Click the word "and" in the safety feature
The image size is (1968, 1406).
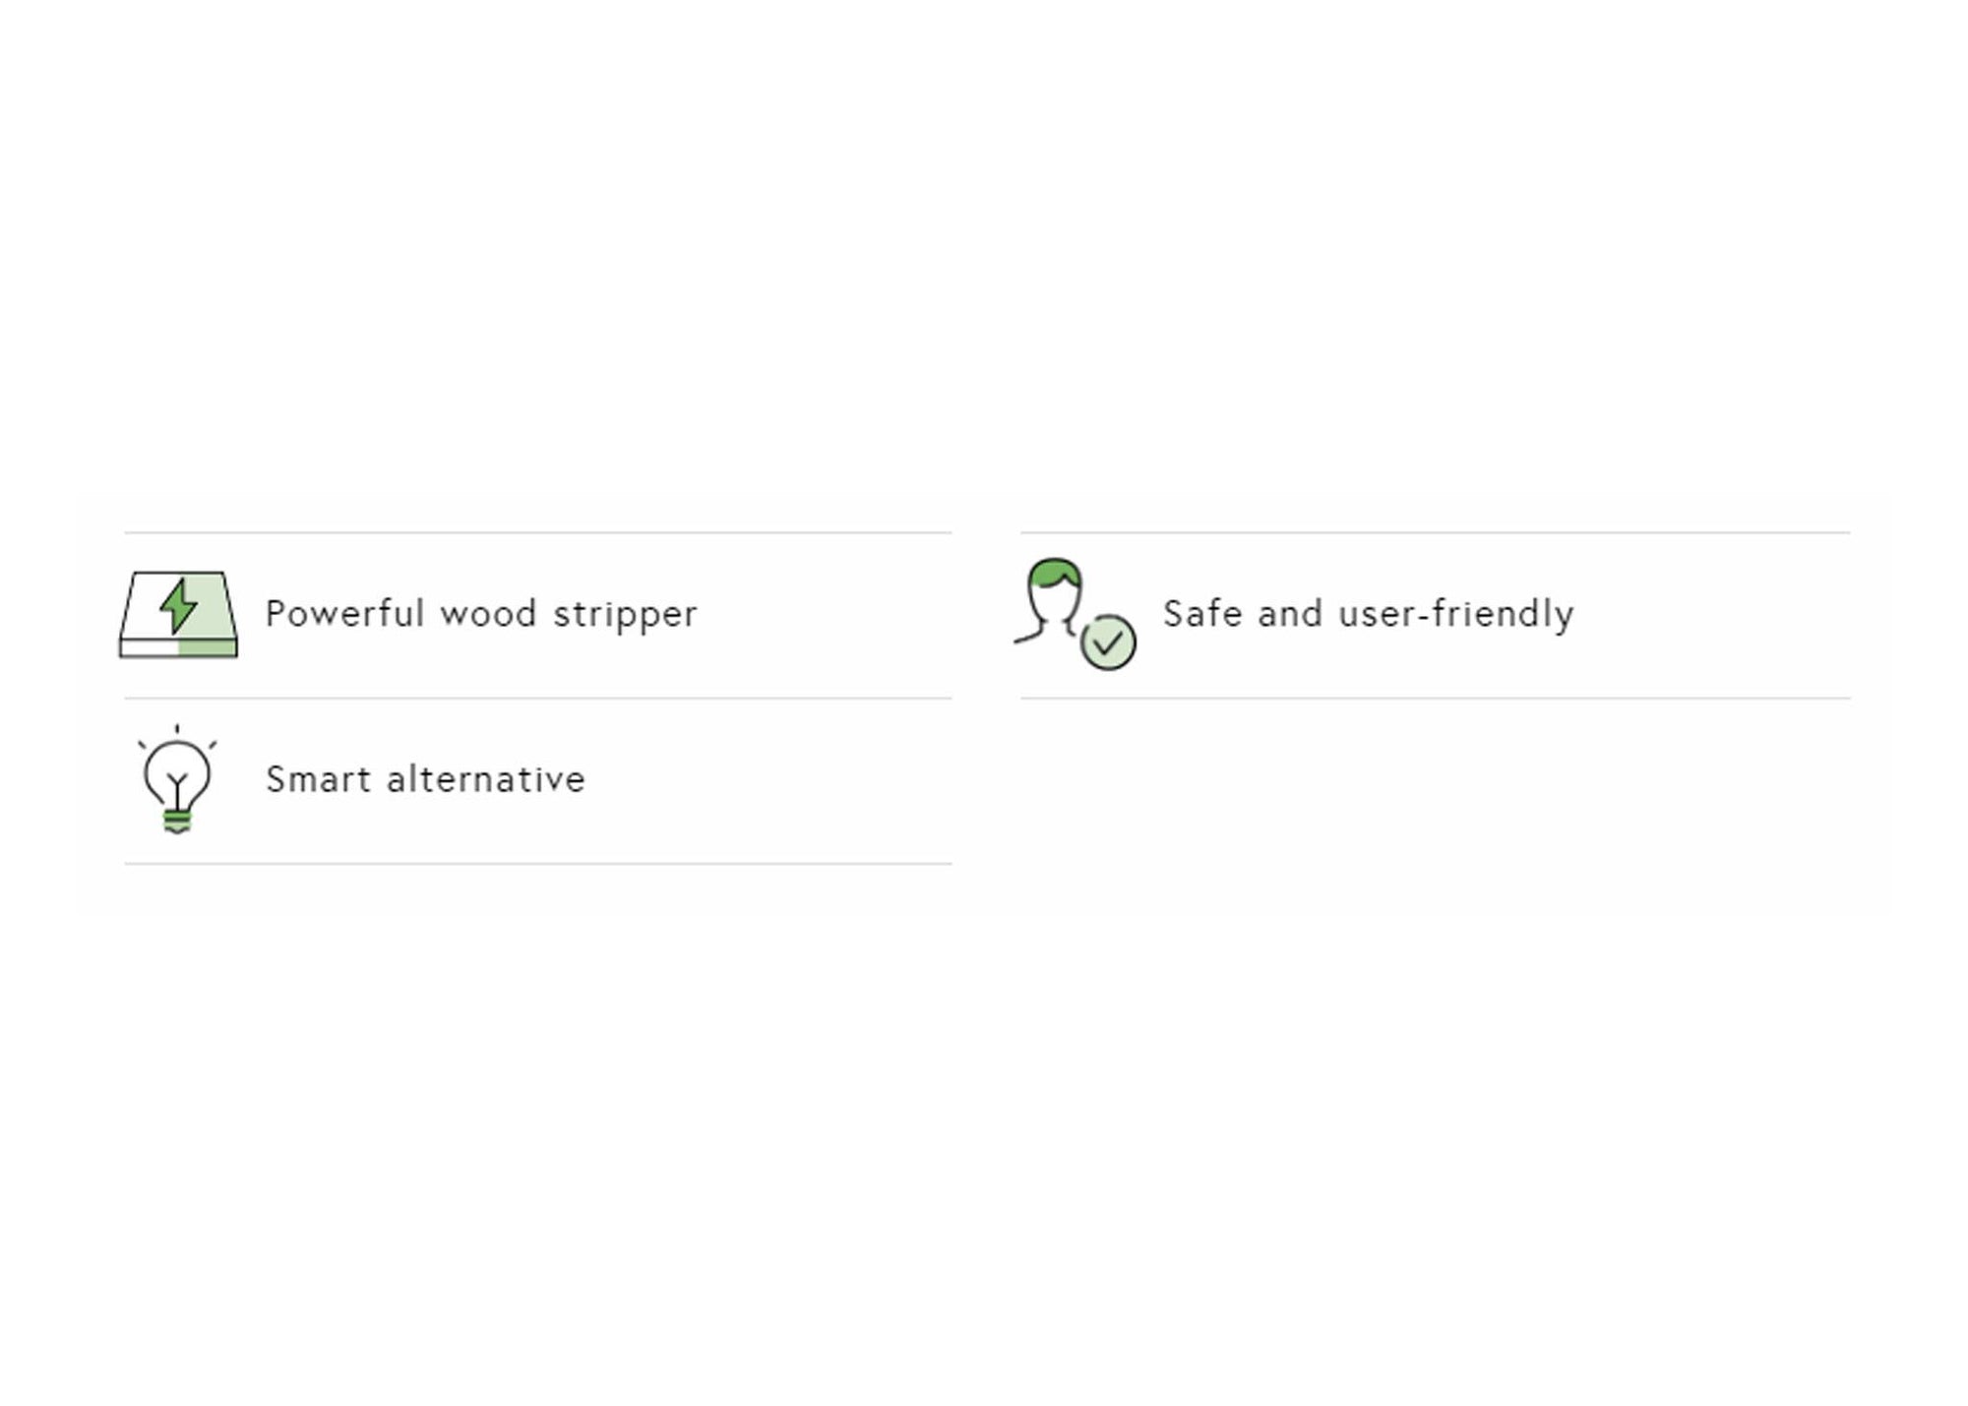(x=1290, y=613)
